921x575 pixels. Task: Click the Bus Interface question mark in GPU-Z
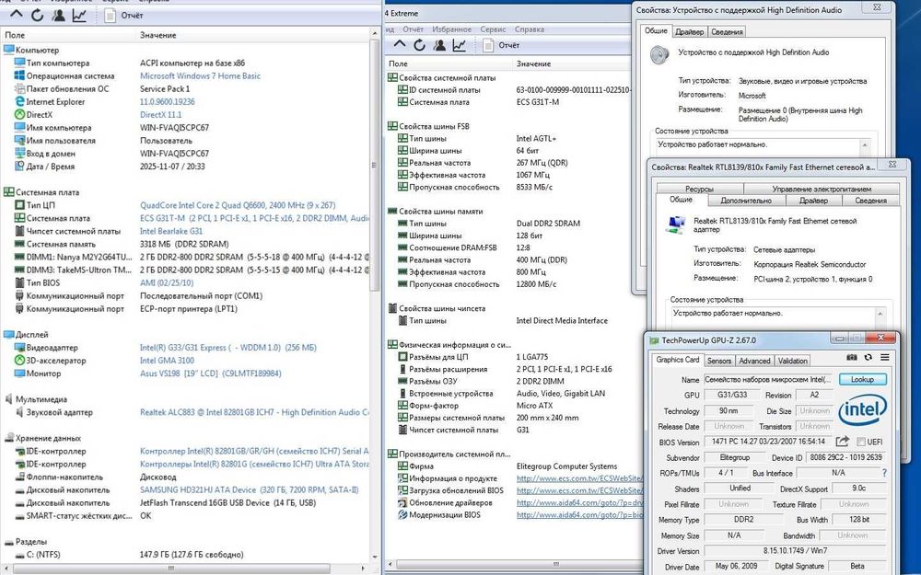(x=884, y=472)
